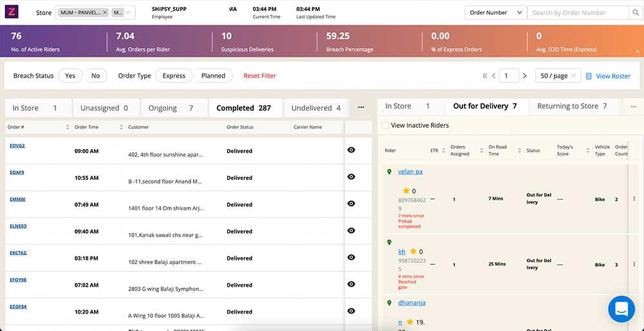Click star rating of rider yelan pa
This screenshot has width=644, height=331.
tap(406, 190)
